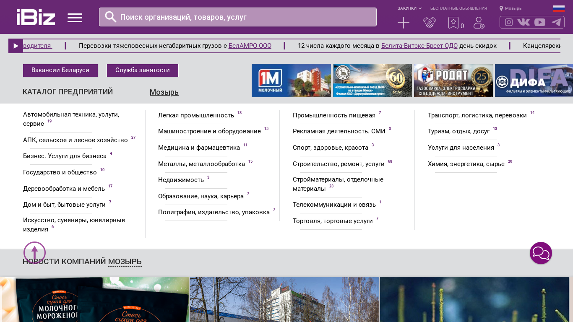Switch language using the flag icon
Viewport: 573px width, 322px height.
[x=559, y=8]
